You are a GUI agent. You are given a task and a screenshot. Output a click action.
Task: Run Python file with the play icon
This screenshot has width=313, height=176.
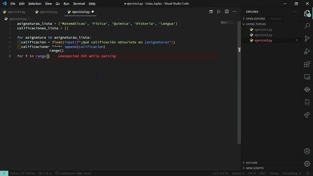coord(219,12)
